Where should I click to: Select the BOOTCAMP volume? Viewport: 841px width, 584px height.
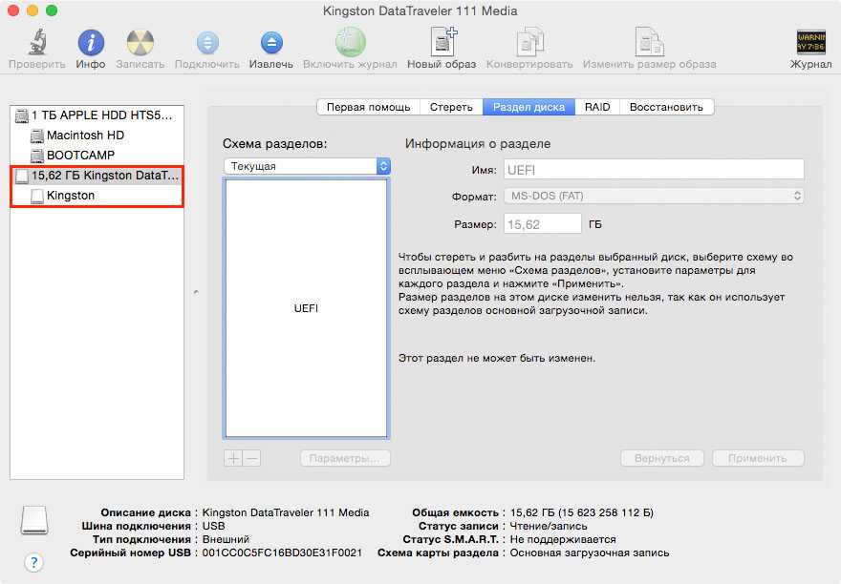(97, 155)
